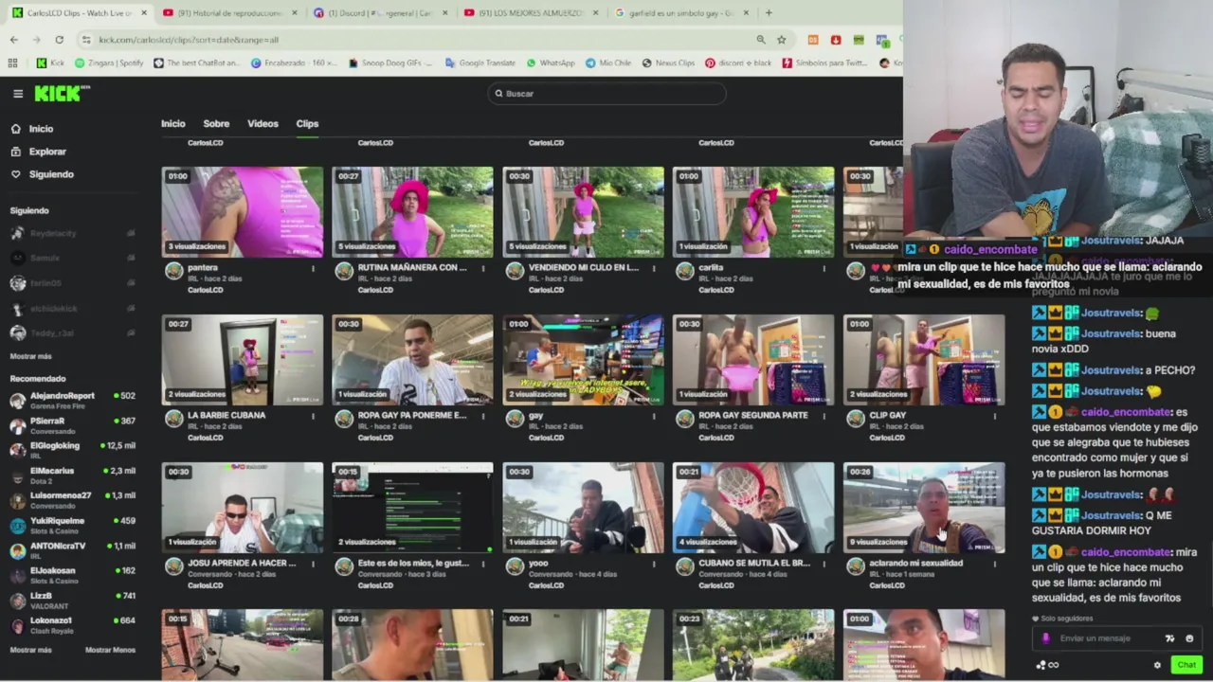Screen dimensions: 1213x682
Task: Close the garfield Google search tab
Action: (745, 13)
